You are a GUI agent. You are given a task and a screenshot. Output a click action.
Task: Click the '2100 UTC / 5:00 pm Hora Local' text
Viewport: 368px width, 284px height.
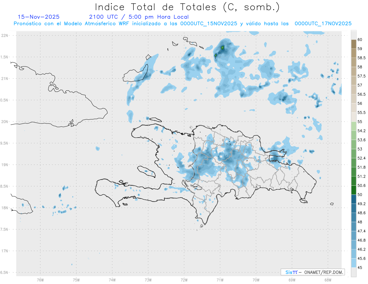point(139,17)
